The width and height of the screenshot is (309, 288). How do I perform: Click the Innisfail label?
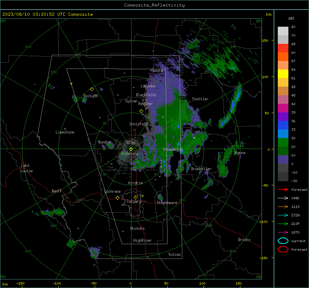click(x=139, y=124)
